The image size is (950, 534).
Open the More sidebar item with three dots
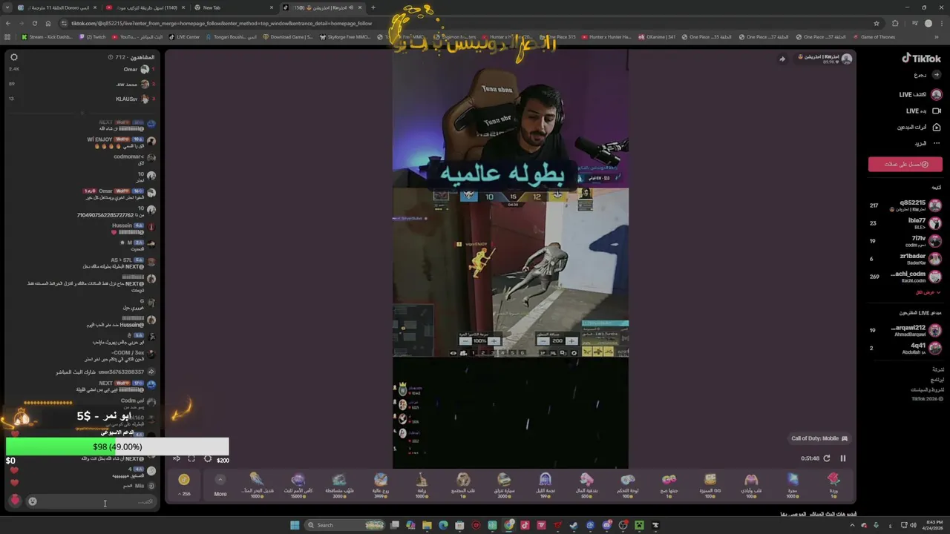coord(926,143)
